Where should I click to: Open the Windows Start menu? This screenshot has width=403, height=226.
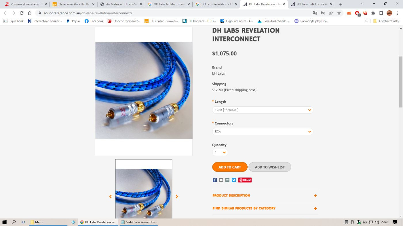[5, 222]
